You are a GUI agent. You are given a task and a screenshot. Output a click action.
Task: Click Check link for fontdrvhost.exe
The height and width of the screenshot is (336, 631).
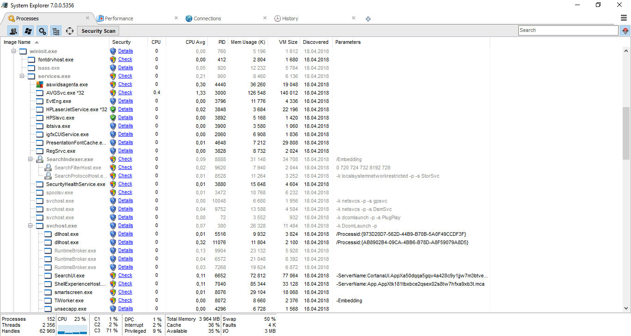click(x=125, y=60)
